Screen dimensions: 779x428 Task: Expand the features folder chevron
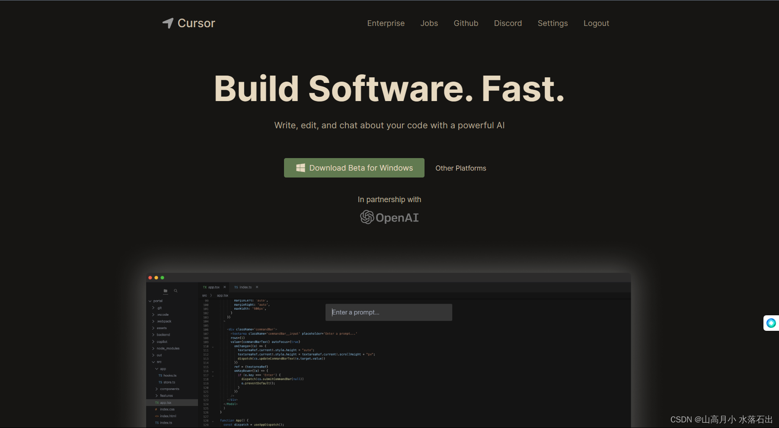(156, 396)
